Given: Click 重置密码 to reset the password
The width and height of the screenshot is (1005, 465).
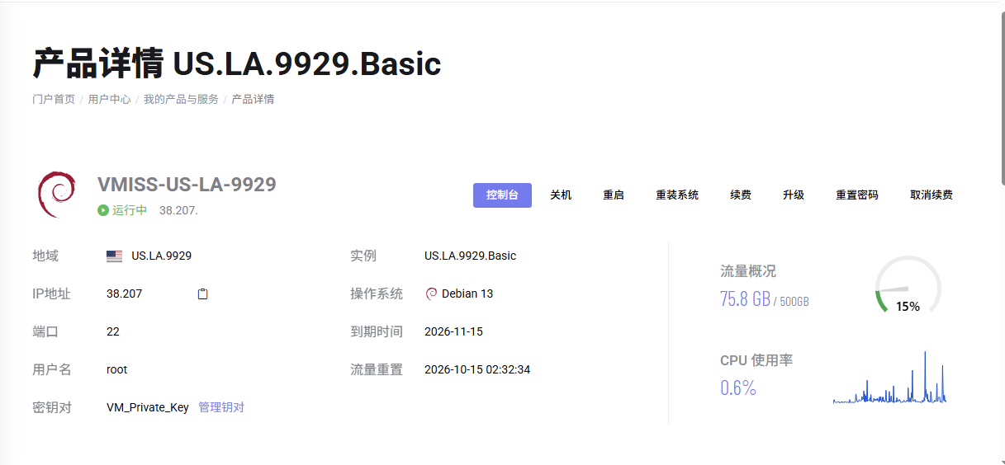Looking at the screenshot, I should pos(857,195).
